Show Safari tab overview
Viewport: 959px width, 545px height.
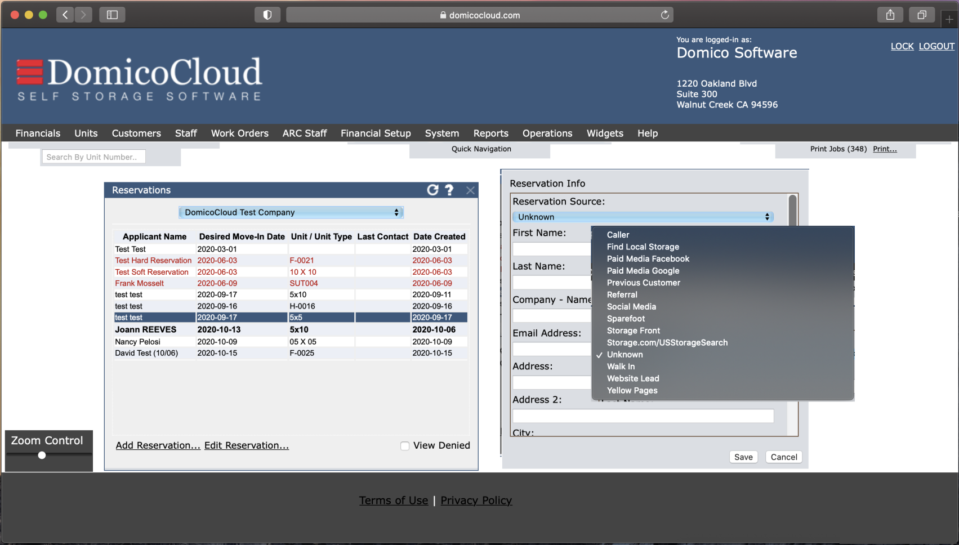(x=921, y=15)
